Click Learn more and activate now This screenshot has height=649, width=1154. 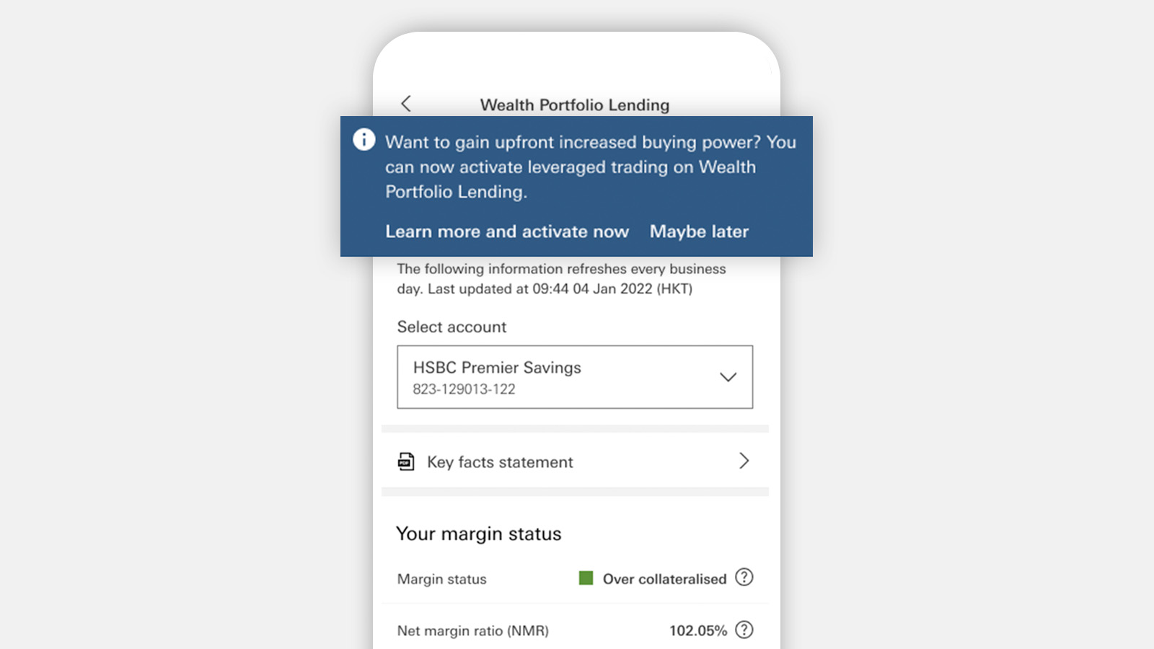click(507, 231)
